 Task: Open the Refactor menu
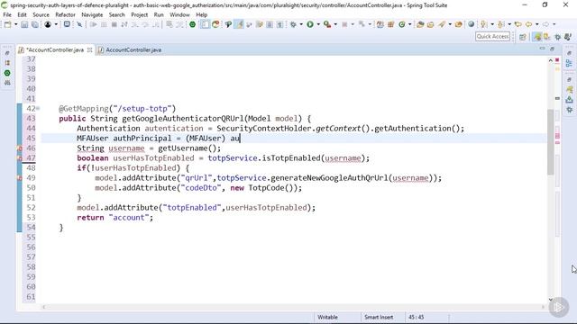pyautogui.click(x=65, y=14)
